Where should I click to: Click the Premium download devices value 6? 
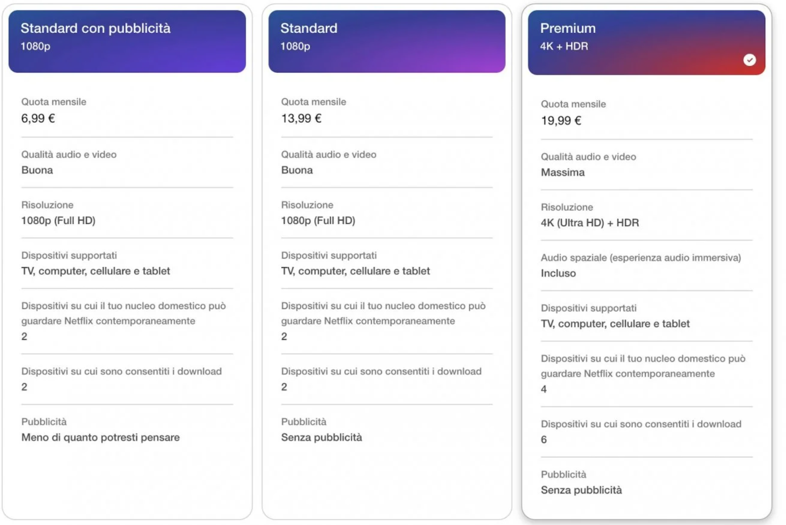[x=544, y=440]
